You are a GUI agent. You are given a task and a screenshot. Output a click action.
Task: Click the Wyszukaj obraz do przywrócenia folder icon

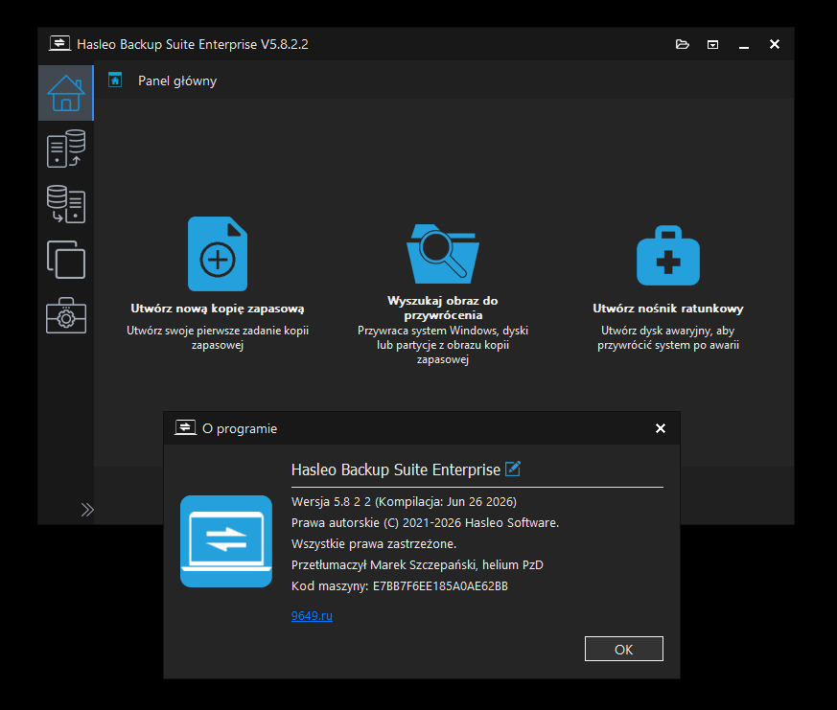[443, 254]
